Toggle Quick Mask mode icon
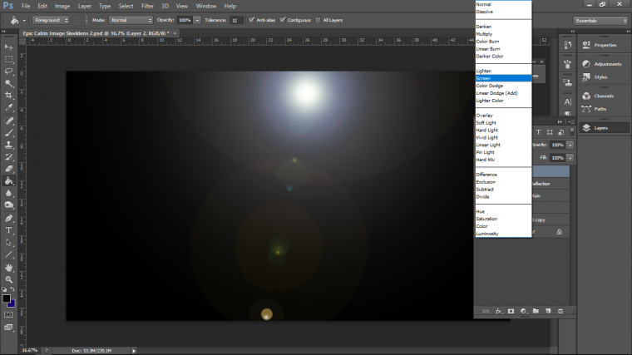This screenshot has height=355, width=632. tap(8, 315)
